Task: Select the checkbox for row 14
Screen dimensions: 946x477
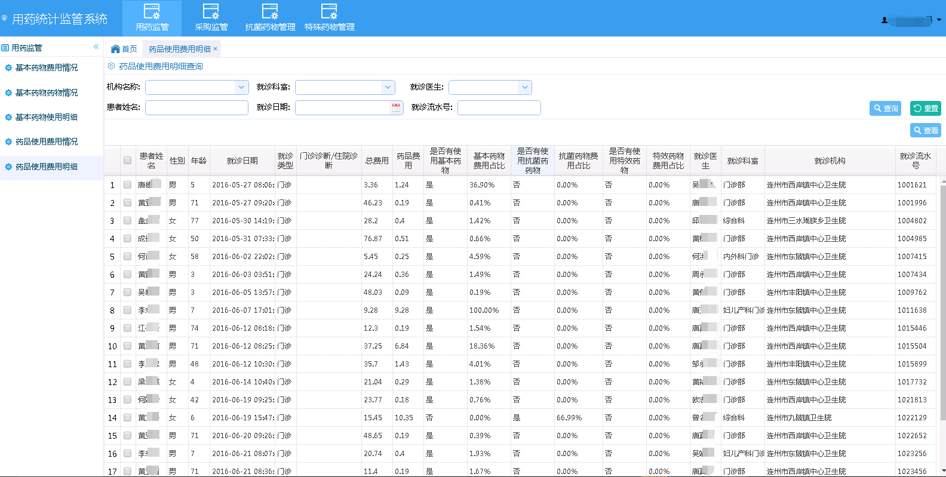Action: click(127, 418)
